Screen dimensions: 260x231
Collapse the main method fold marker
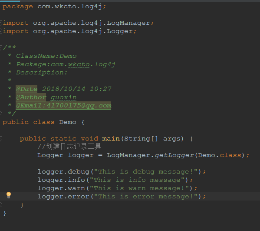pyautogui.click(x=1, y=138)
